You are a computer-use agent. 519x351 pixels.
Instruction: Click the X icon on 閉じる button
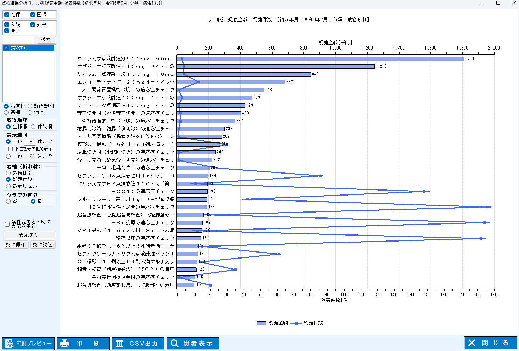pos(472,343)
